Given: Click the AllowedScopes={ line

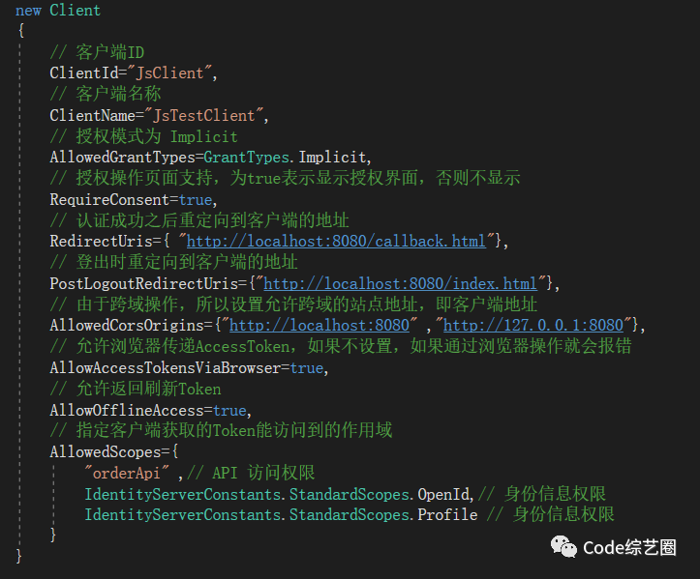Looking at the screenshot, I should (114, 452).
